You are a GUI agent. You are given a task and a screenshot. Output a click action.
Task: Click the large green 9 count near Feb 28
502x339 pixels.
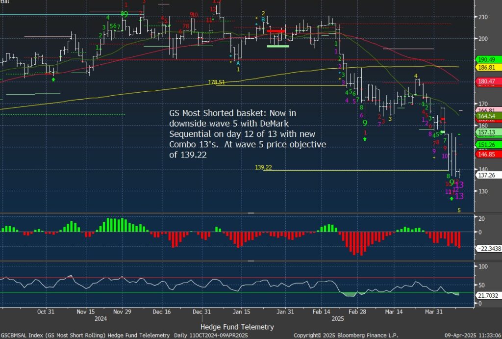pos(365,123)
